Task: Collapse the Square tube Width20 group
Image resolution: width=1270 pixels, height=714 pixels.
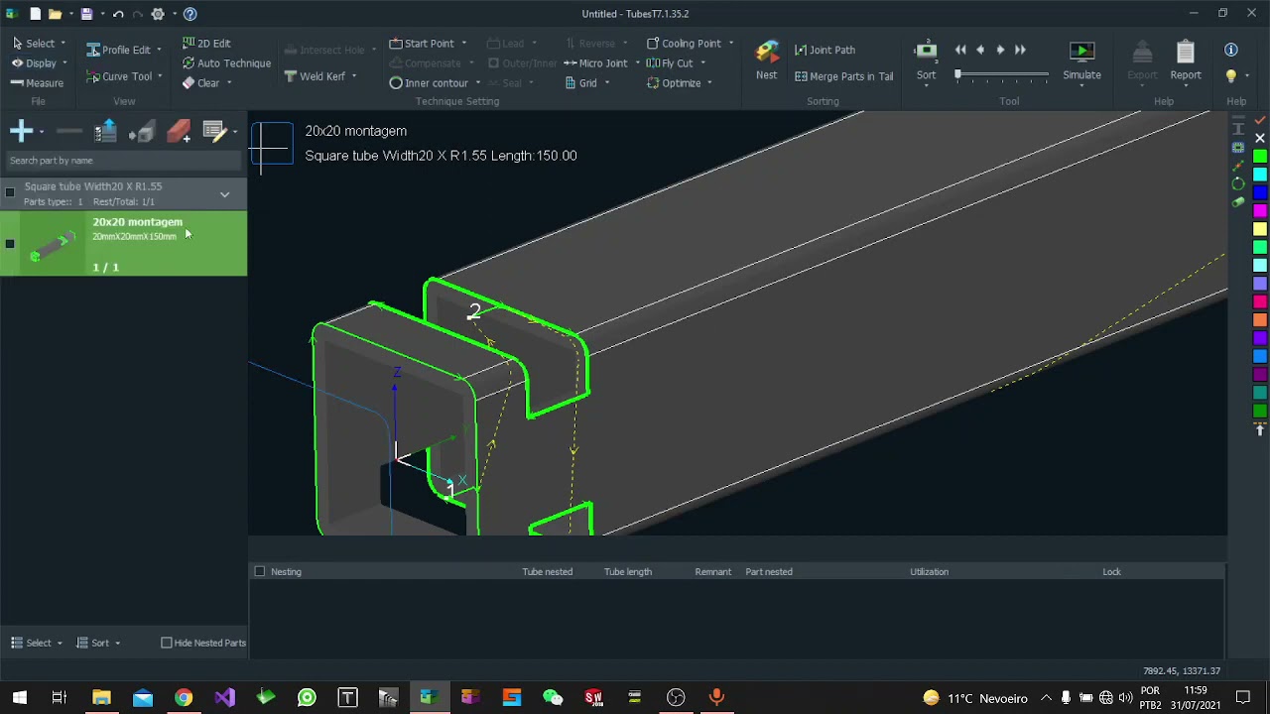Action: point(224,194)
